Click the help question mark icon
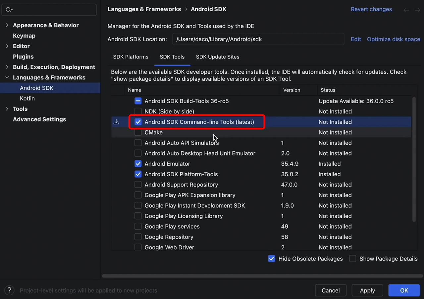Screen dimensions: 424x299 (9, 290)
